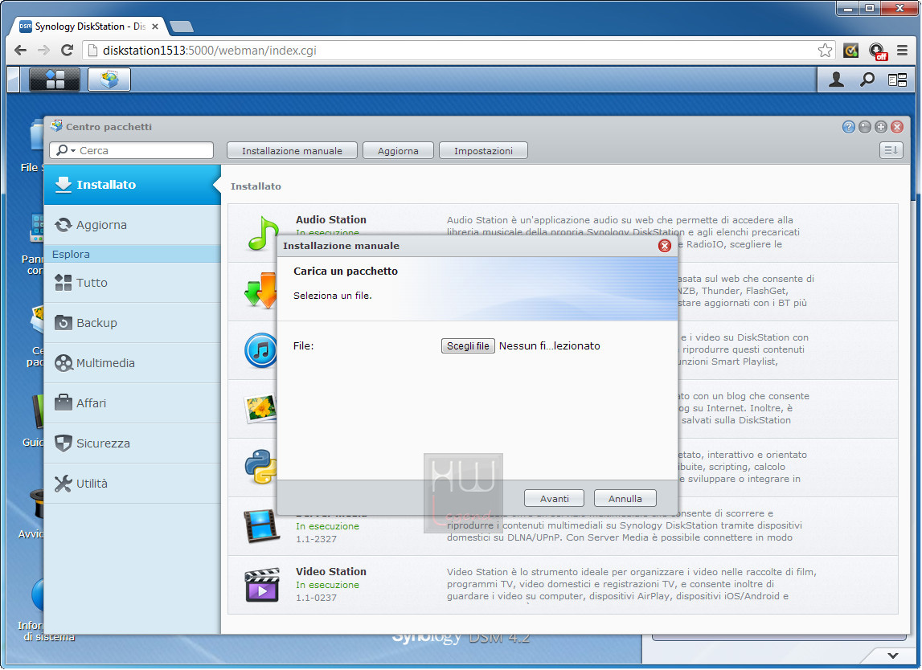Click version text 1.1-0237

click(x=317, y=598)
